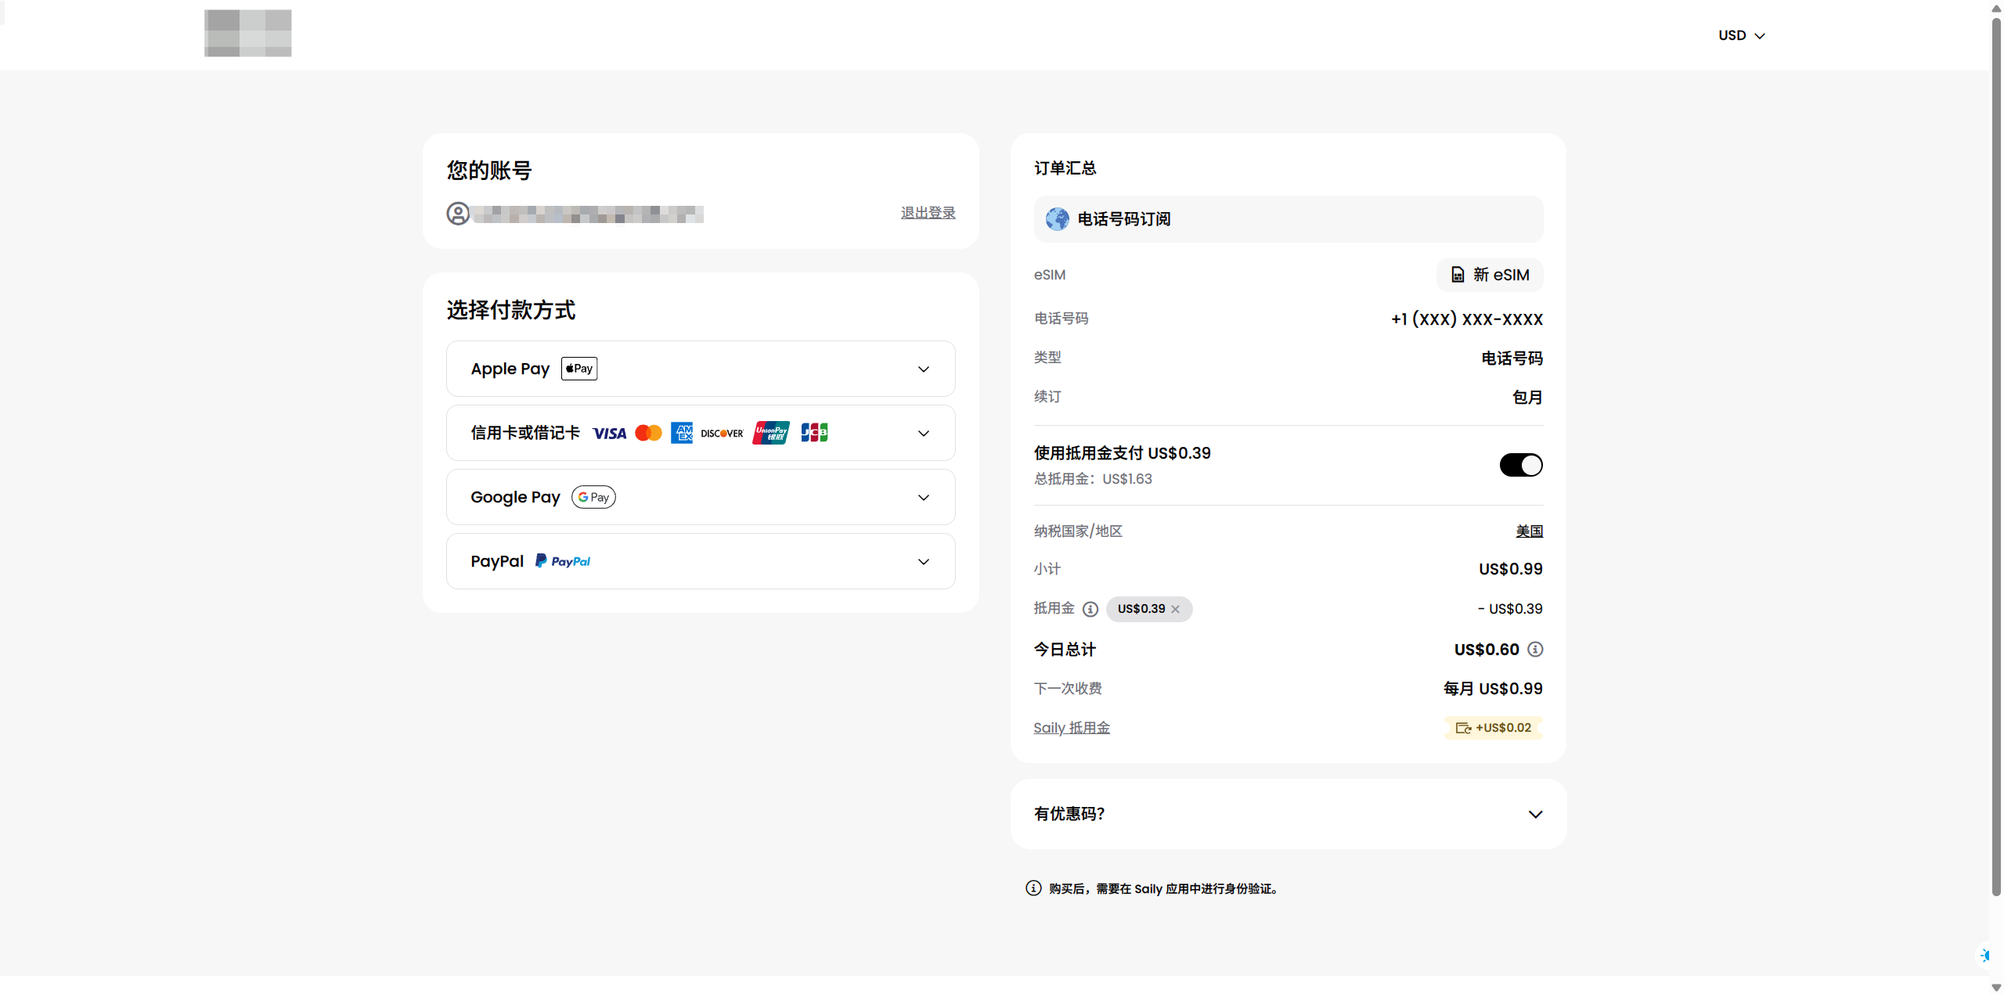The image size is (2004, 994).
Task: Click the Mastercard logo
Action: 648,433
